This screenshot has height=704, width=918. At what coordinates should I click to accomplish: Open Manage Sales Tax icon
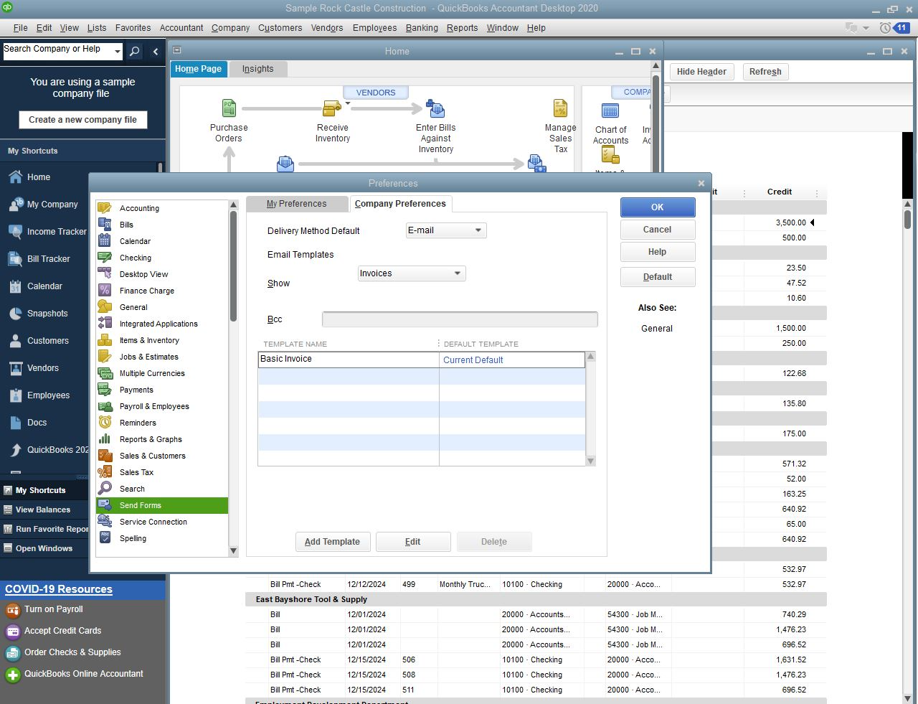(560, 108)
